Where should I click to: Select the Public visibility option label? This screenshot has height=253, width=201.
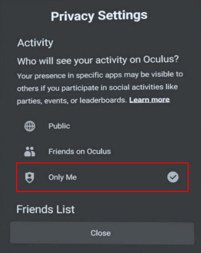[x=59, y=126]
